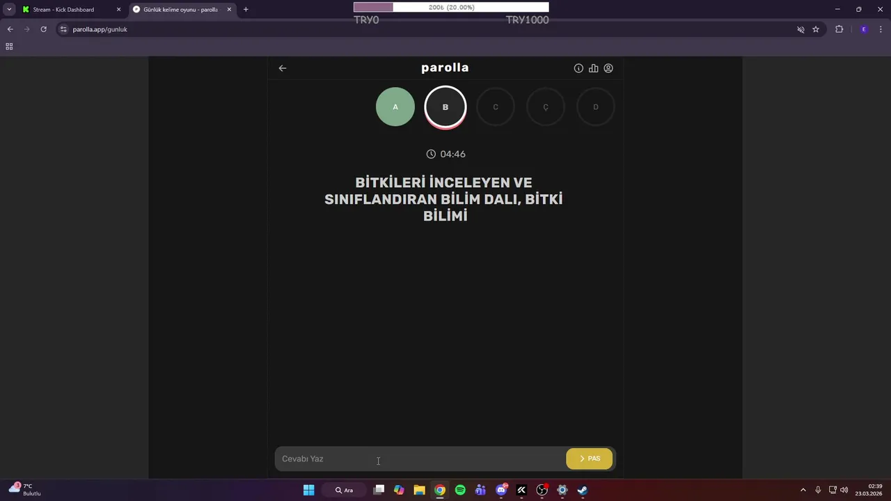Image resolution: width=891 pixels, height=501 pixels.
Task: Open a new browser tab
Action: pos(246,10)
